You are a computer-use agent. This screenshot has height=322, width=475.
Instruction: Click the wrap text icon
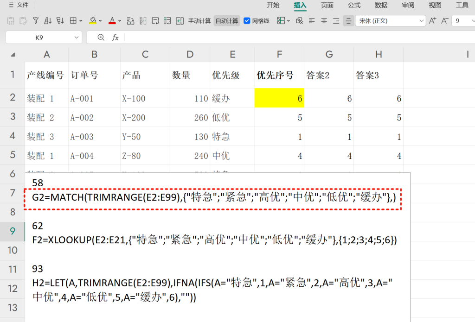155,20
